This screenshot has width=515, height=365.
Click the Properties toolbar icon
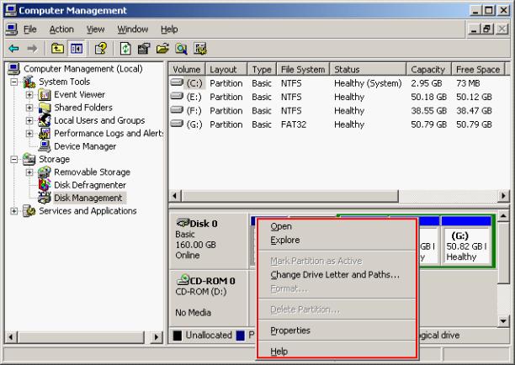pyautogui.click(x=144, y=49)
